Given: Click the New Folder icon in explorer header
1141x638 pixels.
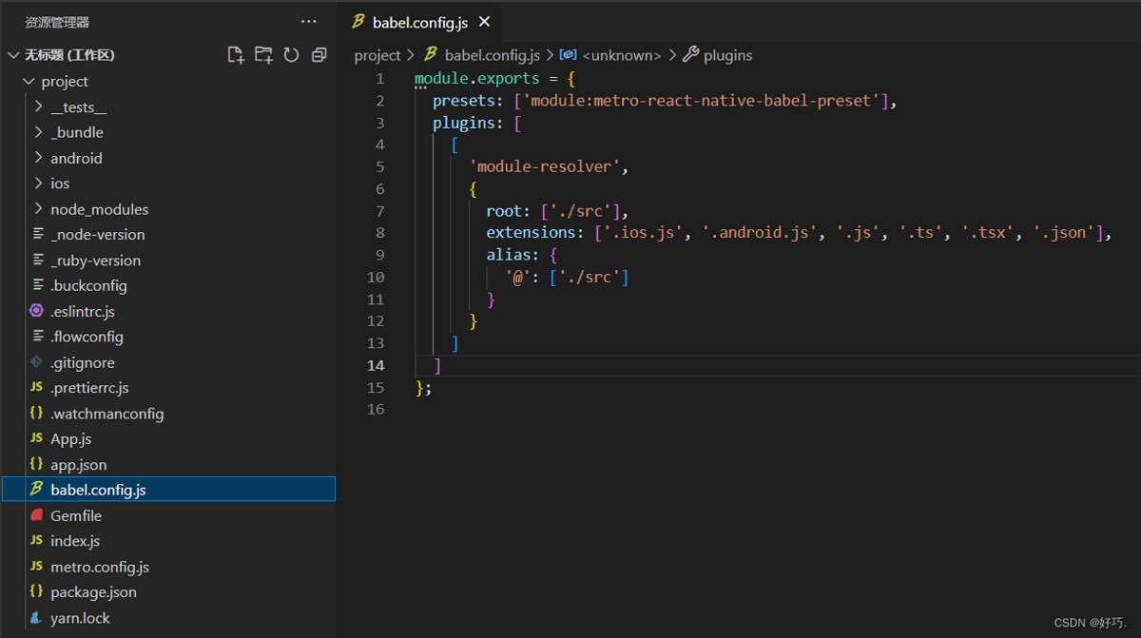Looking at the screenshot, I should pos(263,55).
